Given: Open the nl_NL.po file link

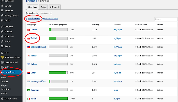Looking at the screenshot, I should coord(117,73).
